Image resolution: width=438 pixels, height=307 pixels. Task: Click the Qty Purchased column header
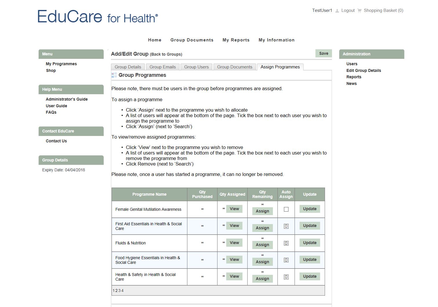point(202,194)
